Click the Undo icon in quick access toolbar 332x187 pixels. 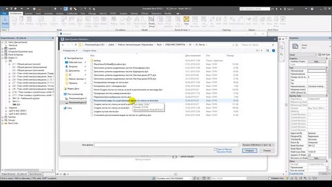coord(22,9)
